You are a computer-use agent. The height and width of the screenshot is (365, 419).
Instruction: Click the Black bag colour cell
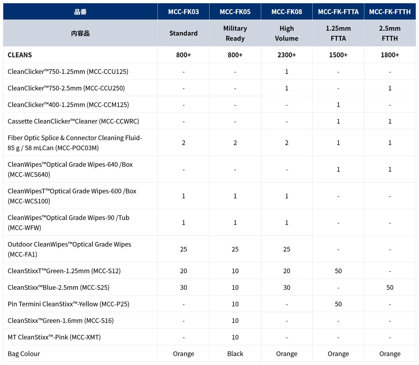point(235,354)
